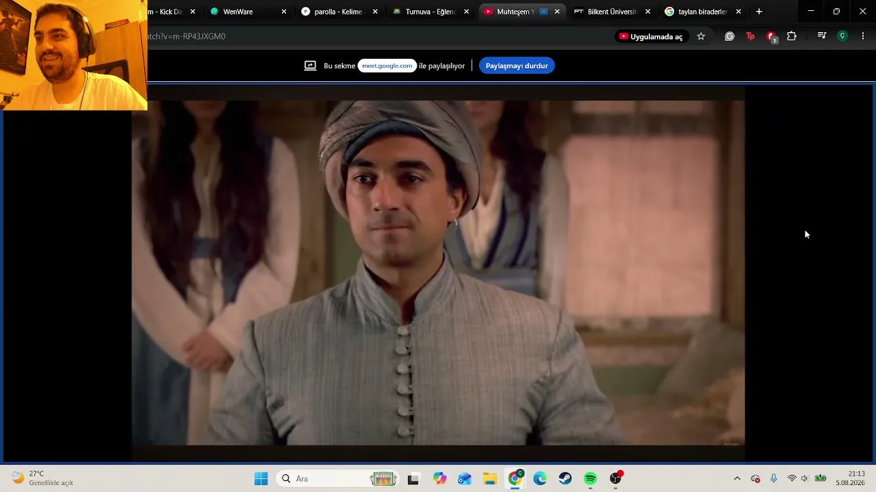Open the grey G extension icon
This screenshot has width=876, height=492.
coord(730,36)
